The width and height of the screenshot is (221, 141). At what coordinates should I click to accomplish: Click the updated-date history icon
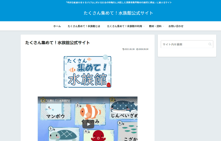[123, 49]
